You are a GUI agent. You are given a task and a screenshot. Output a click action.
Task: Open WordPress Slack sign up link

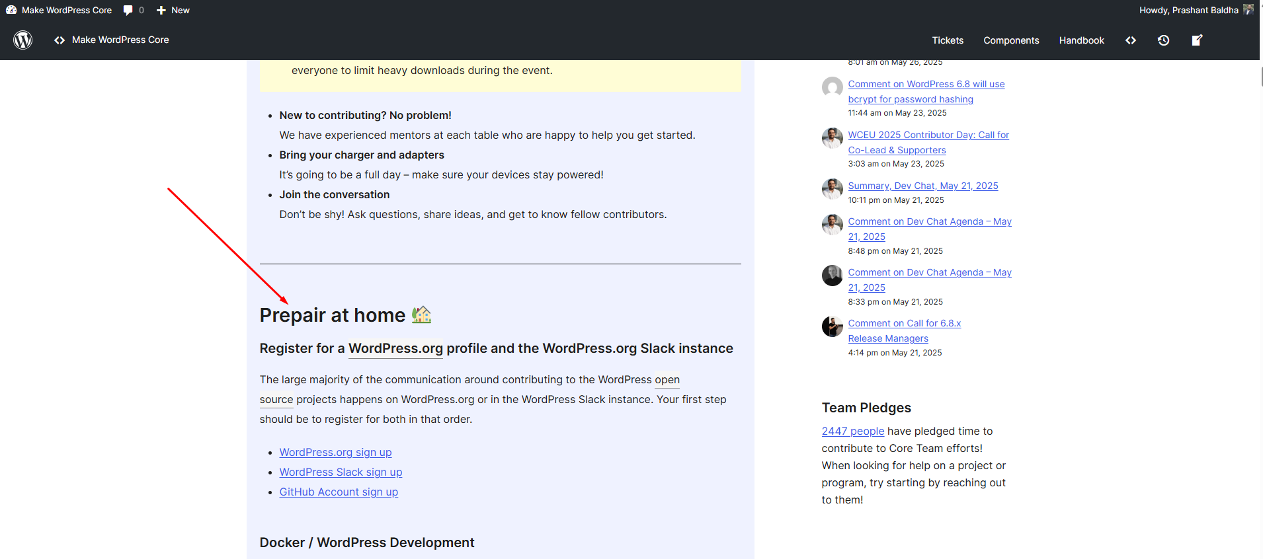tap(341, 472)
